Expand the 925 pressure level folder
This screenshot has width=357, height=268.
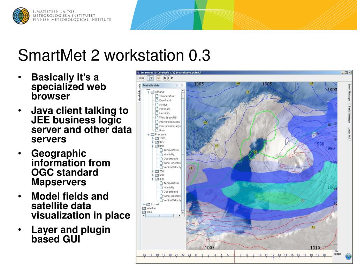click(x=153, y=142)
